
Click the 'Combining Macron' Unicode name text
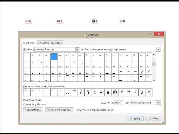[x=34, y=104]
